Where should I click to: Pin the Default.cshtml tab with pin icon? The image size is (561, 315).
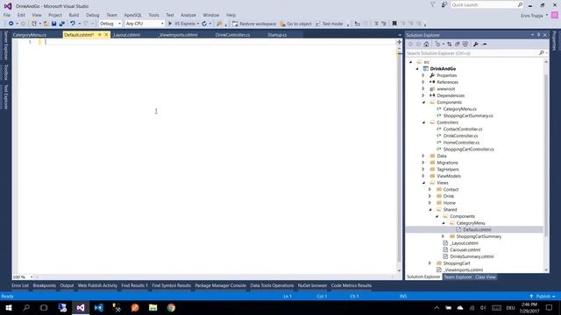tap(100, 35)
